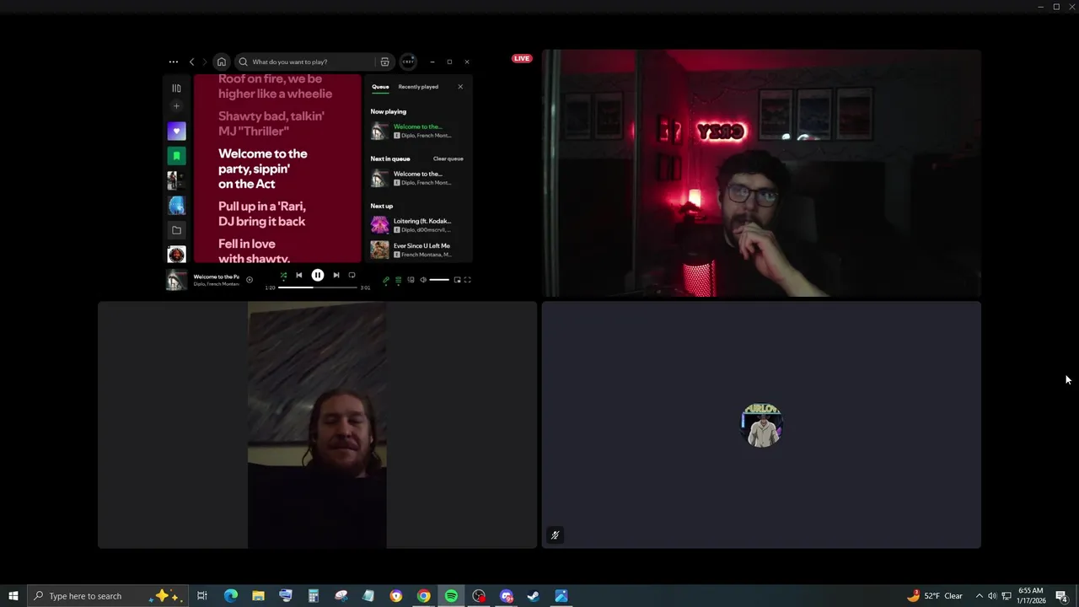Viewport: 1079px width, 607px height.
Task: Enter Spotify full screen mode
Action: 468,280
